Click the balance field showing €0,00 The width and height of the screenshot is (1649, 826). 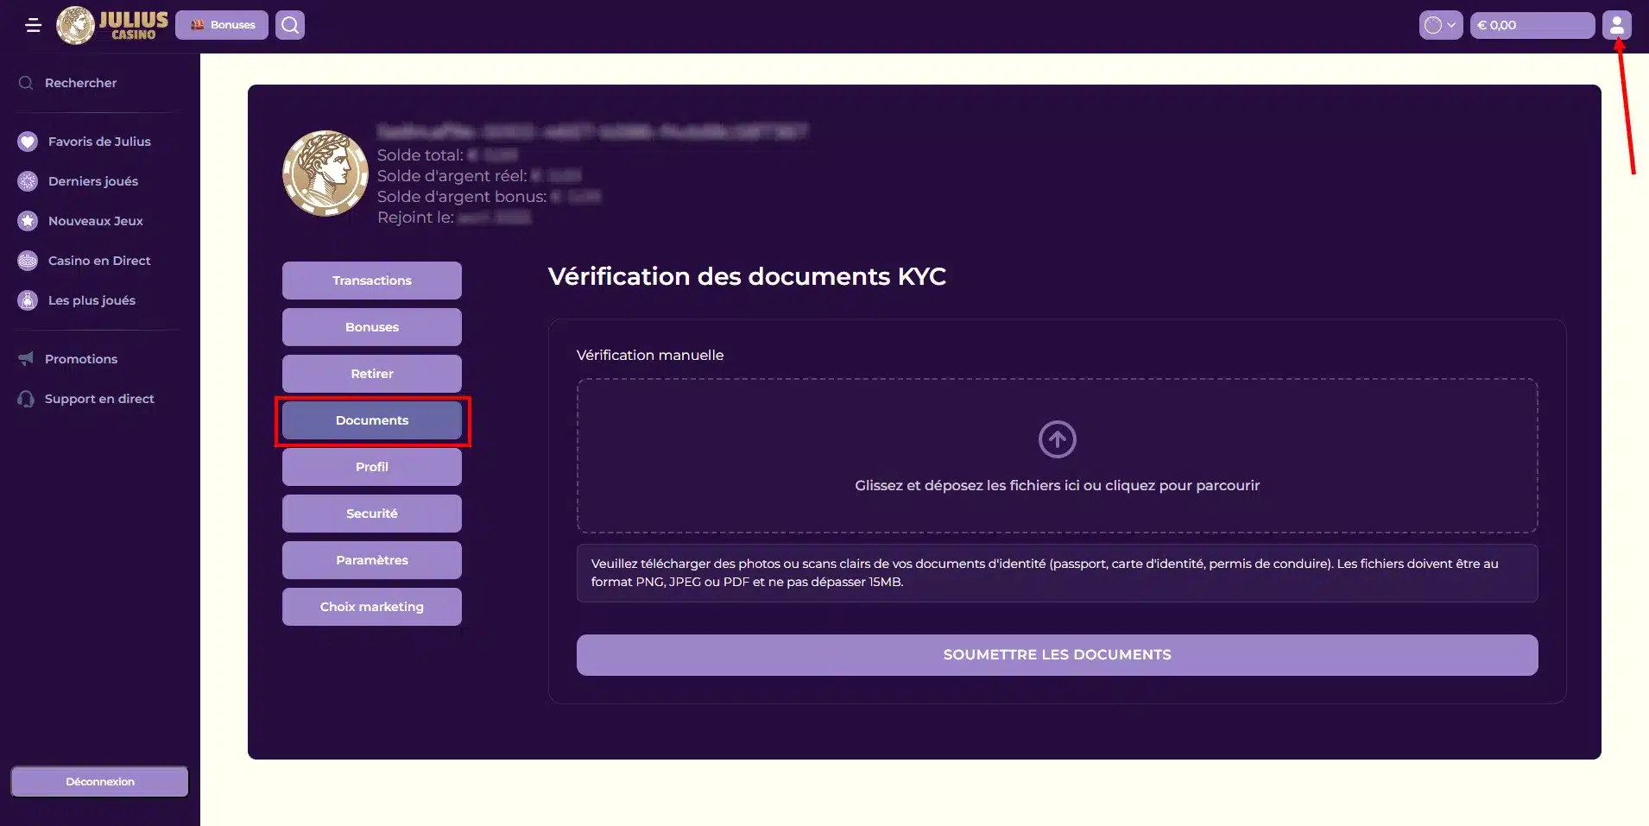pos(1531,24)
